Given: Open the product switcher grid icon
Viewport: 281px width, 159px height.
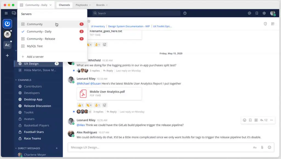Looking at the screenshot, I should pos(6,13).
